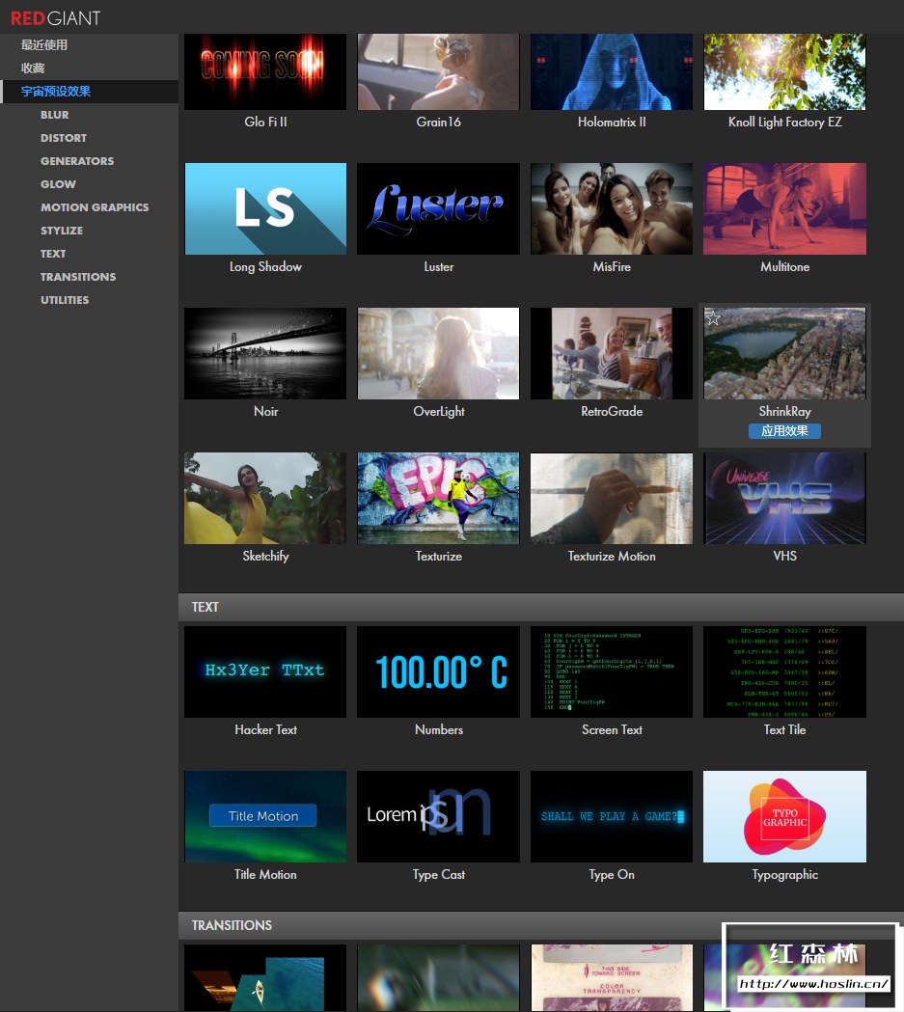Choose the Texturize Motion effect thumbnail
904x1012 pixels.
pyautogui.click(x=611, y=498)
